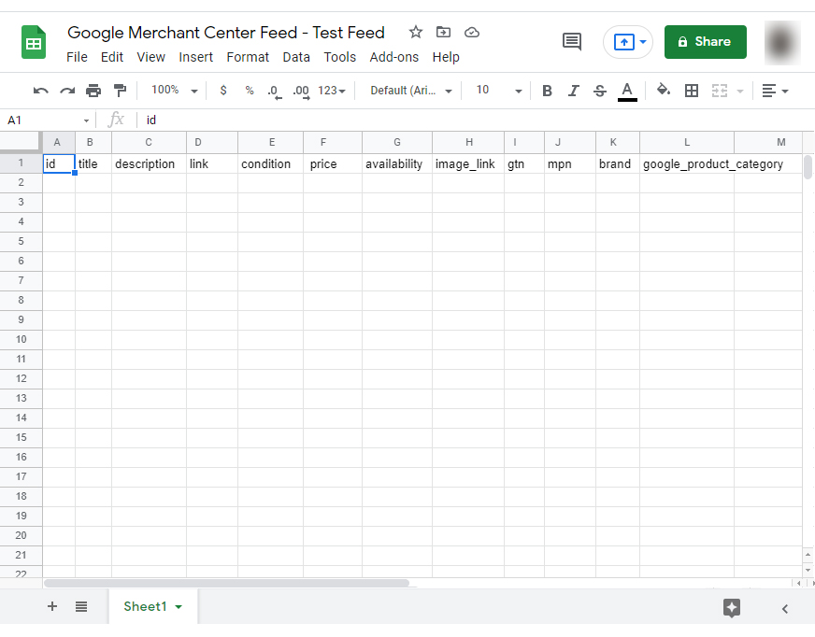Toggle Strikethrough formatting
This screenshot has height=637, width=815.
(x=600, y=91)
